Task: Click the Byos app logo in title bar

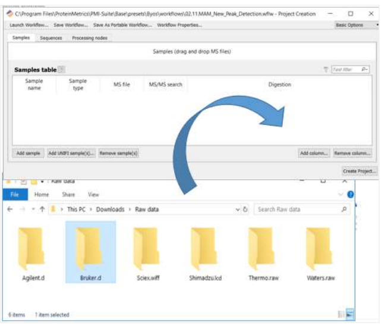Action: click(10, 14)
